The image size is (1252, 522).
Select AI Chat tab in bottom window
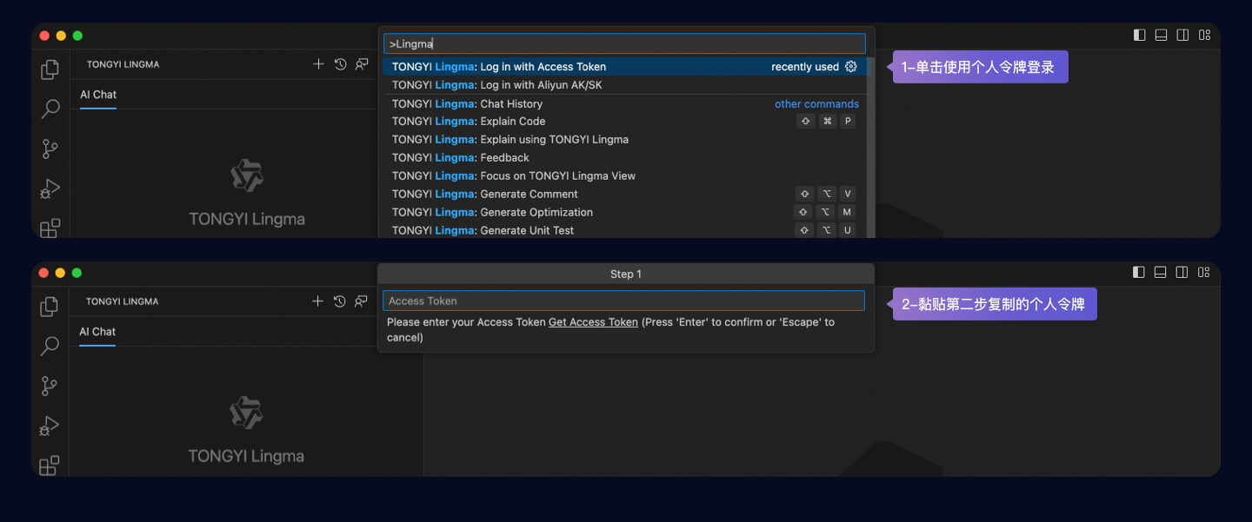(x=97, y=332)
